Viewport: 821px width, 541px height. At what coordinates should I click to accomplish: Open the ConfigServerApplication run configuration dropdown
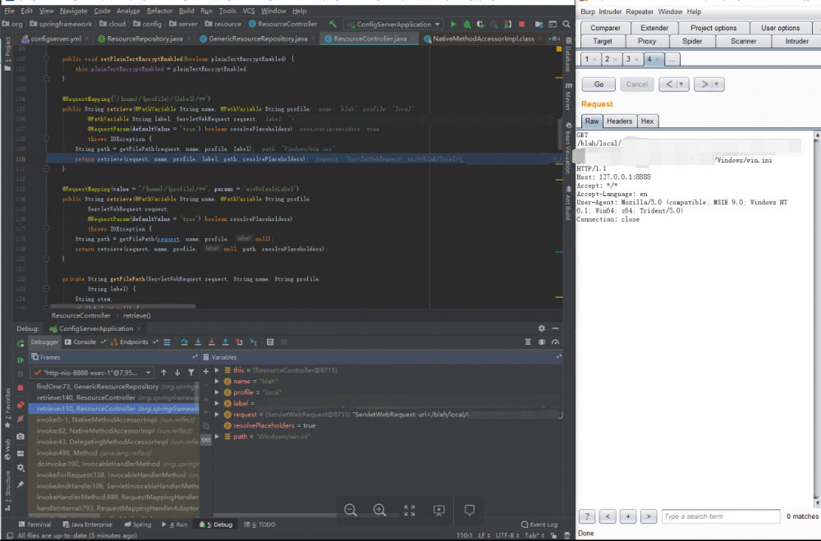(392, 25)
